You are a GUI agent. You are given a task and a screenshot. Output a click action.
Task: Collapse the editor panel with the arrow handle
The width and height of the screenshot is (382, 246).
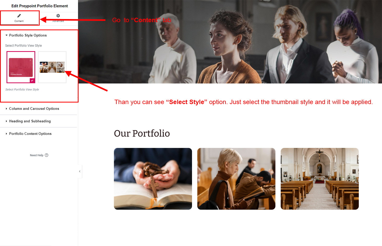click(80, 171)
